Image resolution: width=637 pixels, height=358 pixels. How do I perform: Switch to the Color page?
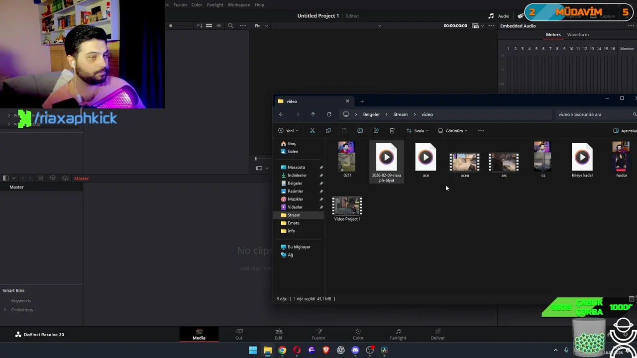tap(358, 334)
